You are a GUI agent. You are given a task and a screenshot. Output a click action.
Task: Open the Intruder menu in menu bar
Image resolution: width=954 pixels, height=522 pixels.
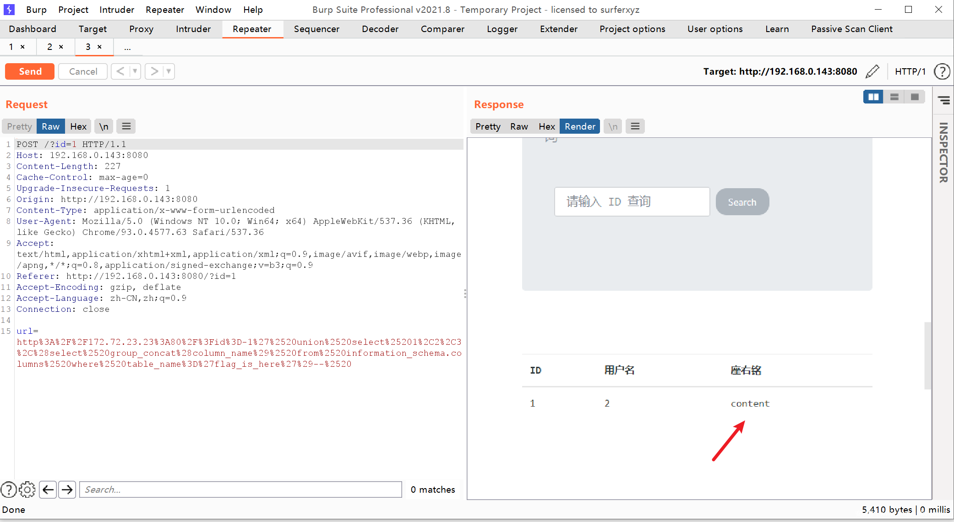pos(117,10)
